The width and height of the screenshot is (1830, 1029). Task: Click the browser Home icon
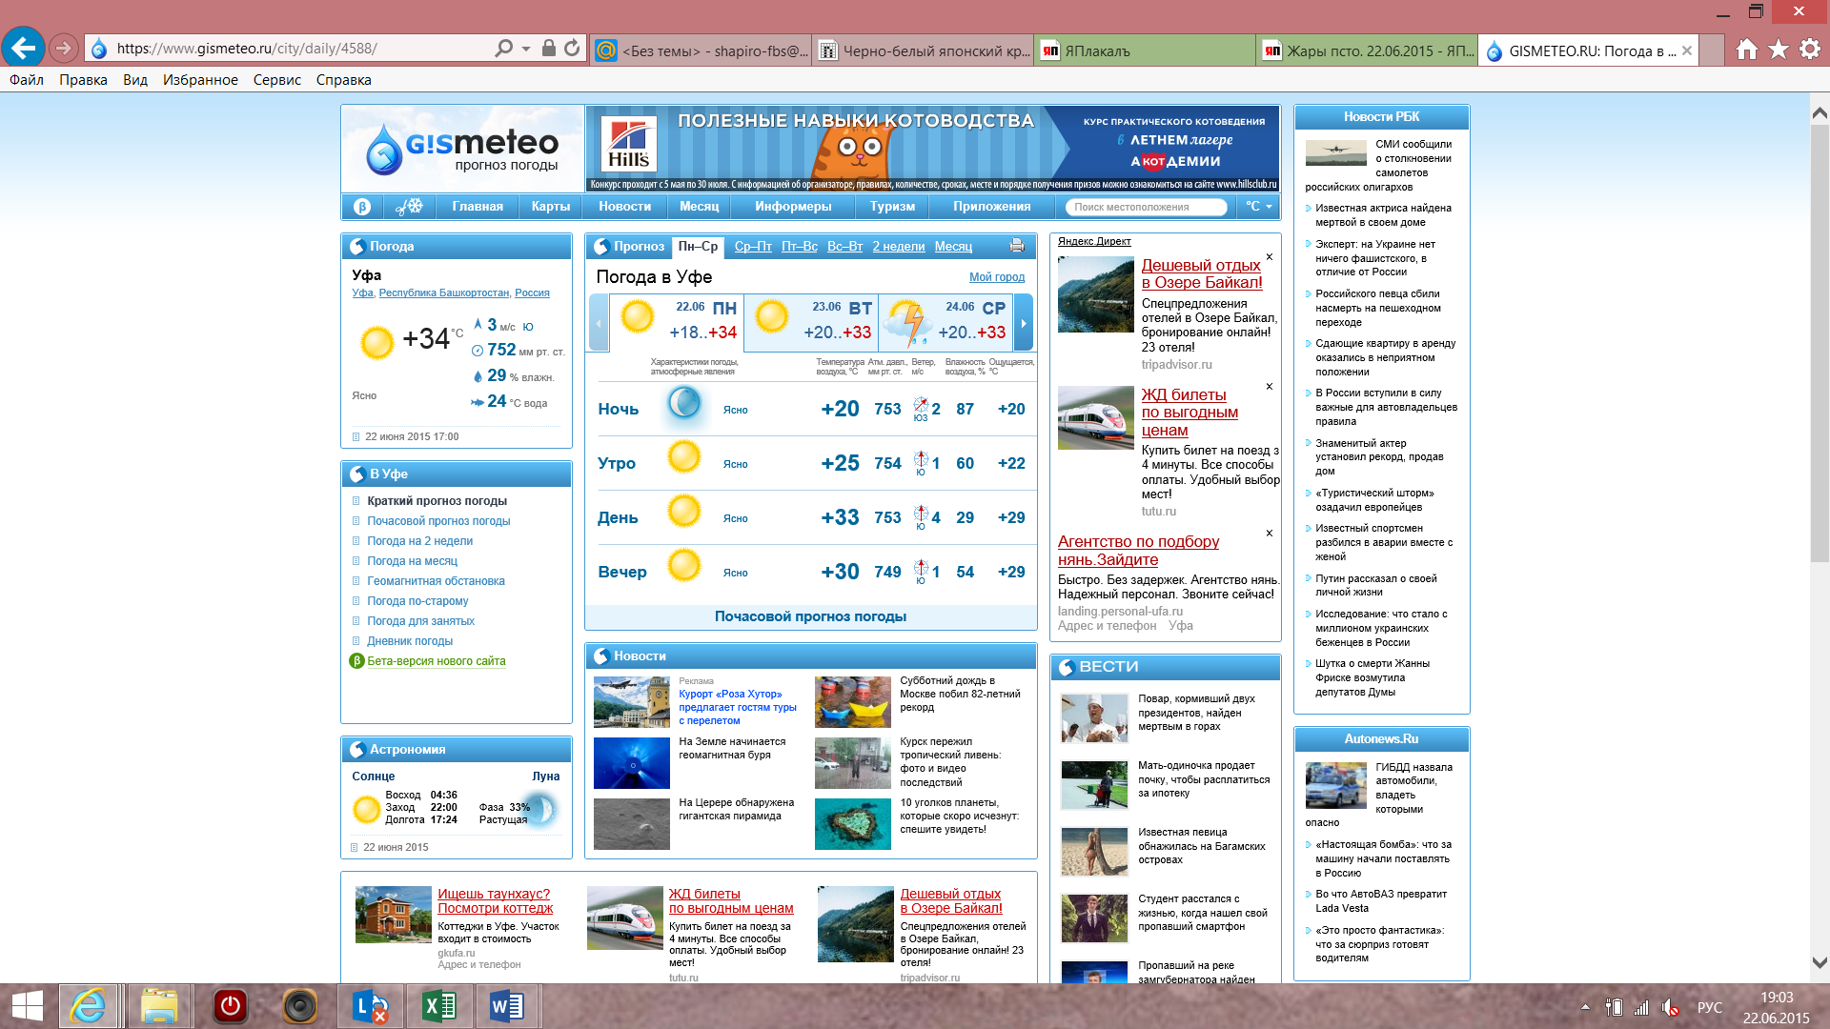click(1746, 50)
